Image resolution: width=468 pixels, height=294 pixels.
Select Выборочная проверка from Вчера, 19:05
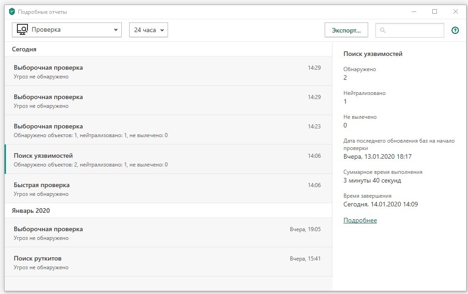point(169,233)
